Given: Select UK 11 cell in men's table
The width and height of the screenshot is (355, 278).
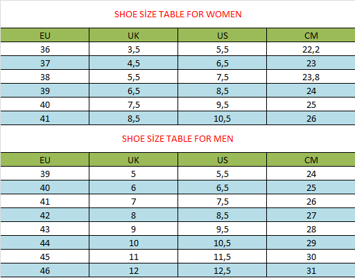Looking at the screenshot, I should [x=133, y=257].
